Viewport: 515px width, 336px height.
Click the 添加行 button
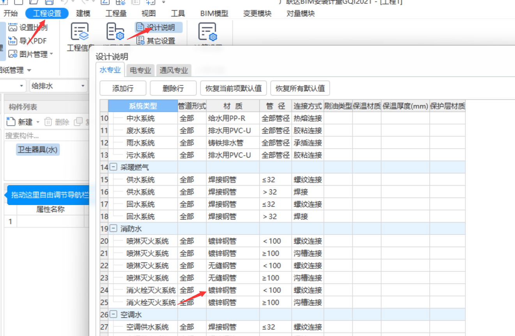pos(123,88)
